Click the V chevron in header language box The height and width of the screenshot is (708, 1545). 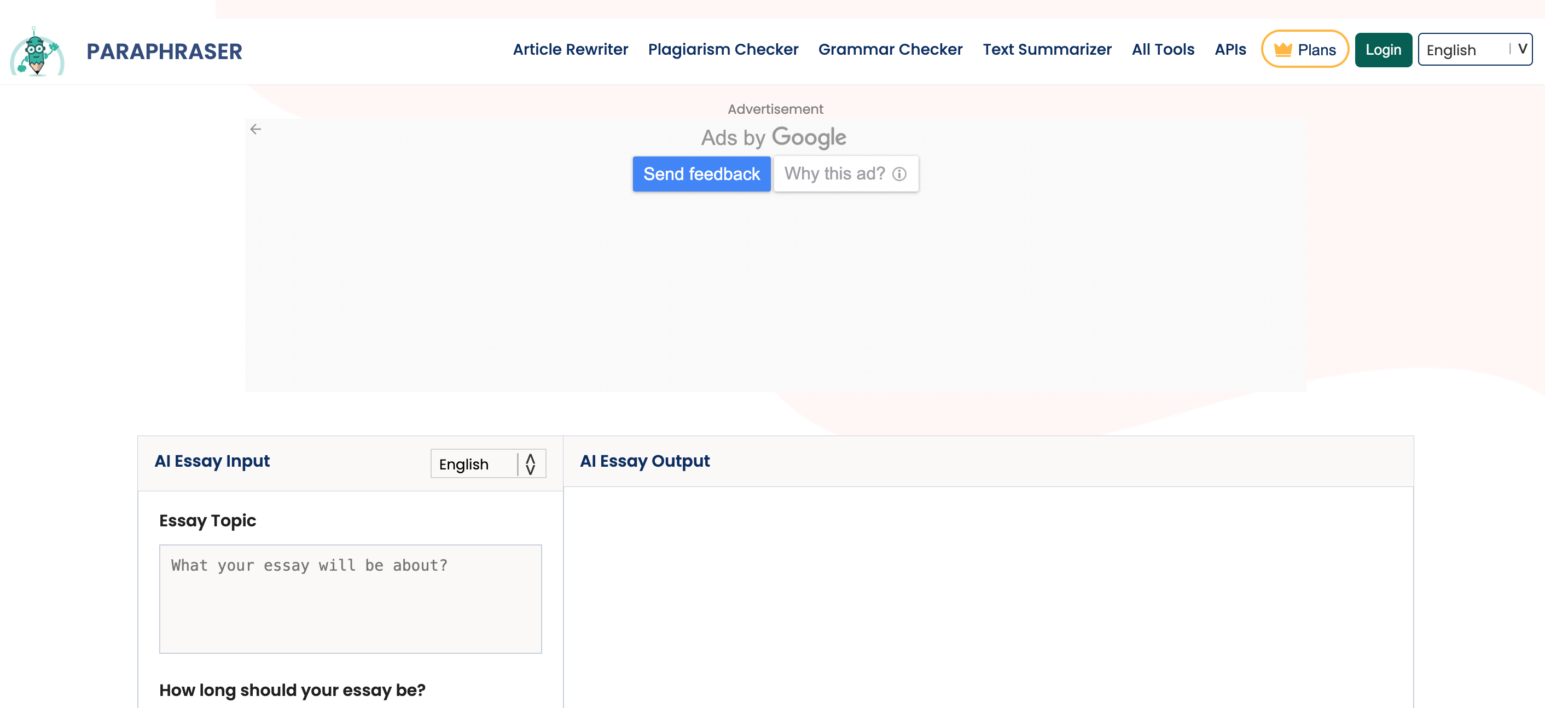(x=1521, y=49)
